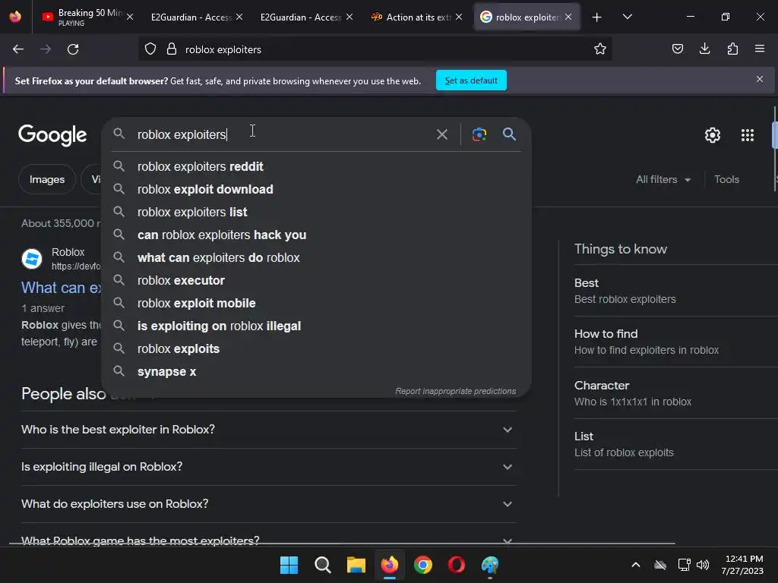Open Google quick settings gear
This screenshot has width=778, height=583.
[713, 135]
